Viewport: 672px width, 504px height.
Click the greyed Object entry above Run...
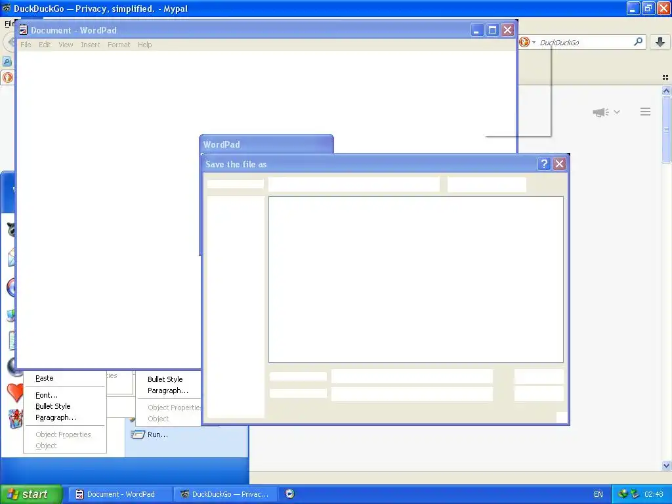pyautogui.click(x=158, y=419)
